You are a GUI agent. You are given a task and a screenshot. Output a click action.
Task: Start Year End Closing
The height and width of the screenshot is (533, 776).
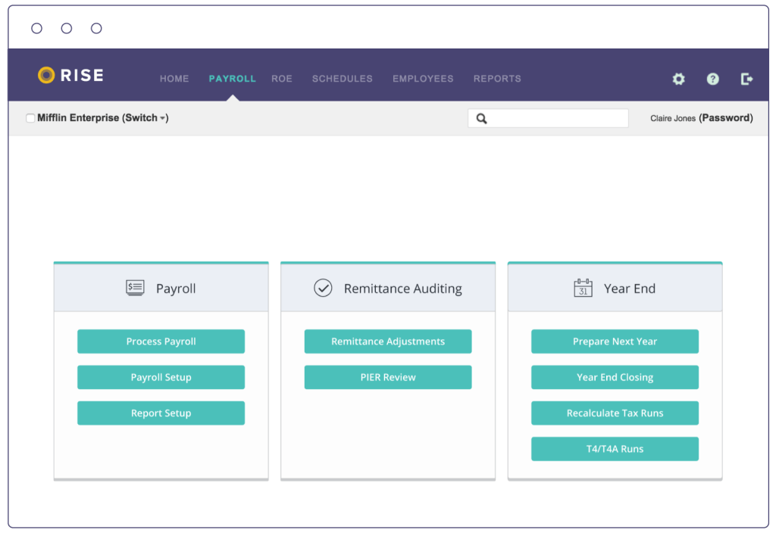[615, 377]
